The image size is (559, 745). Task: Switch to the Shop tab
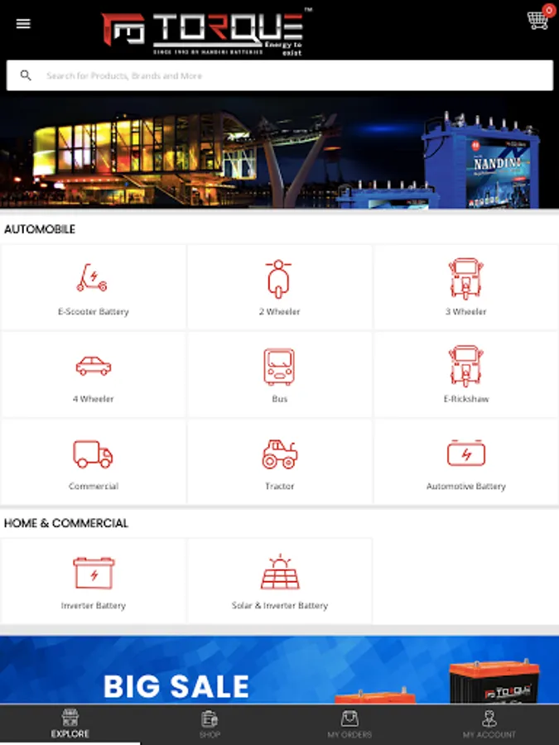pos(210,724)
